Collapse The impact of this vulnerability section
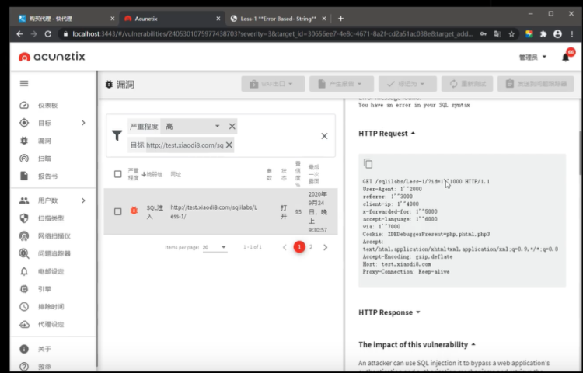 click(417, 345)
